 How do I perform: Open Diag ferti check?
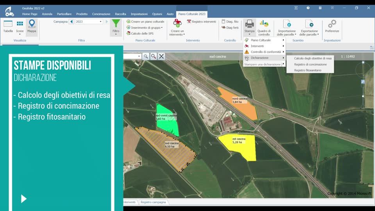230,27
